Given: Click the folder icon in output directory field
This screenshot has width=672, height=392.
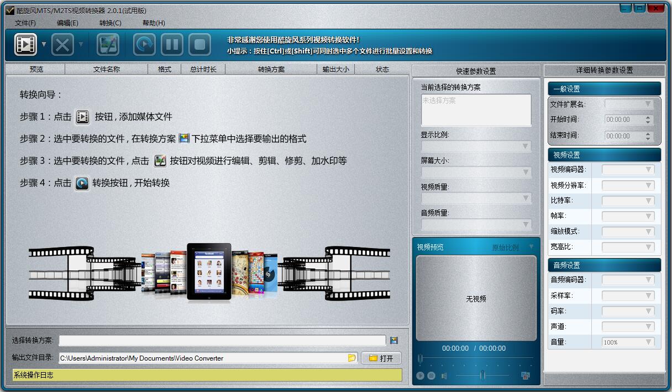Looking at the screenshot, I should pos(351,358).
